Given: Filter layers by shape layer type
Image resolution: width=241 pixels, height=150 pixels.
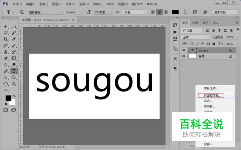Looking at the screenshot, I should point(225,30).
